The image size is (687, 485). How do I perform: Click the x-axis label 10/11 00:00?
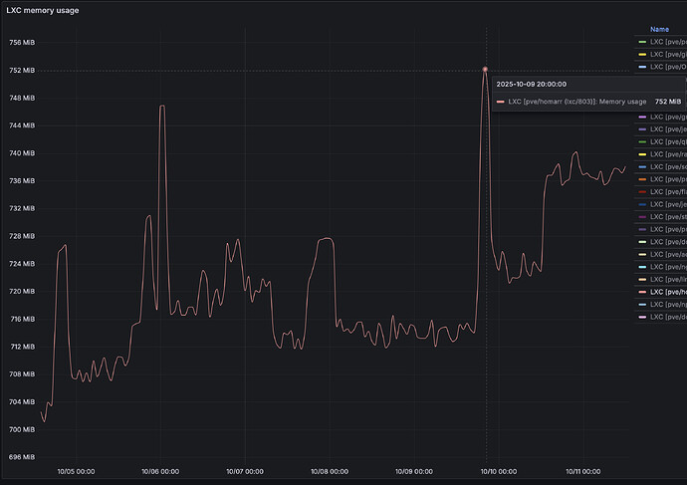(x=583, y=471)
